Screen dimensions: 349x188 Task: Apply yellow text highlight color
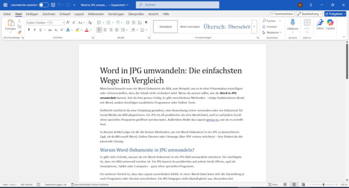tap(77, 30)
